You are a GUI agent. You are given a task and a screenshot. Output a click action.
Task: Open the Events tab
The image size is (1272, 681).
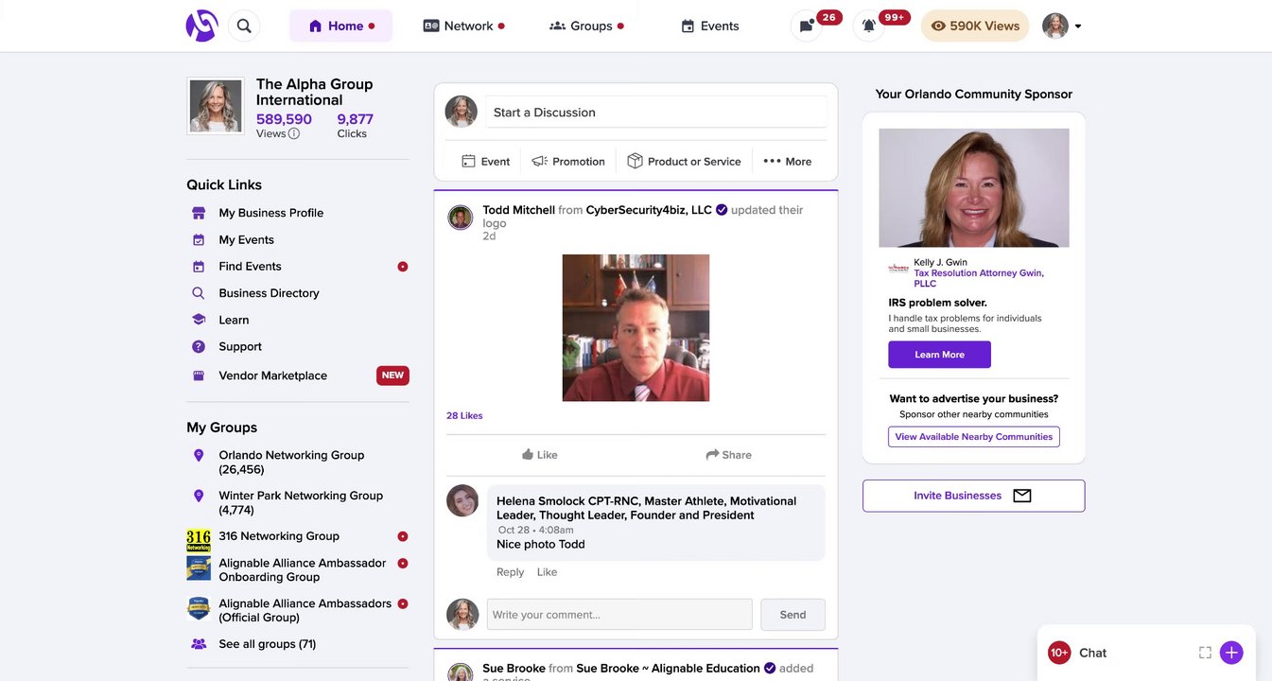710,26
